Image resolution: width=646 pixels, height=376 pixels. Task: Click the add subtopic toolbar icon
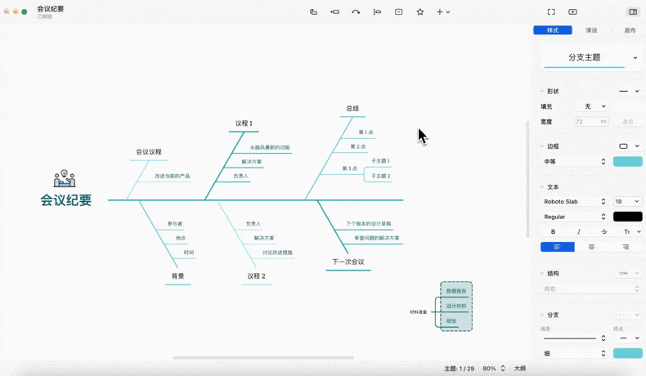[334, 12]
